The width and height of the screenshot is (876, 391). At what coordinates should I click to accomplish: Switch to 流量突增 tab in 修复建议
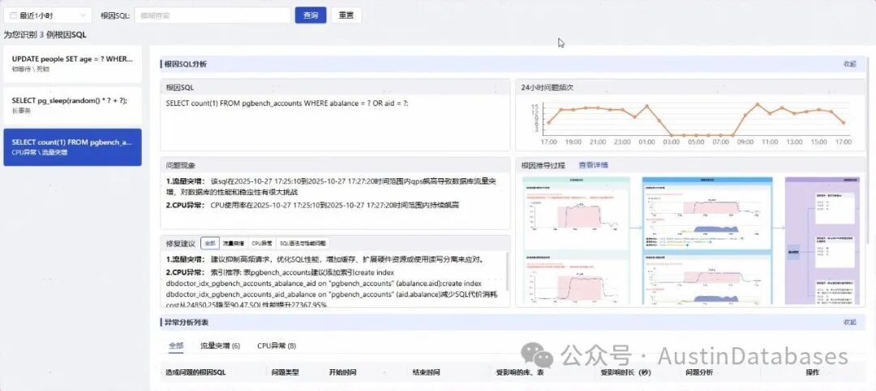click(233, 243)
